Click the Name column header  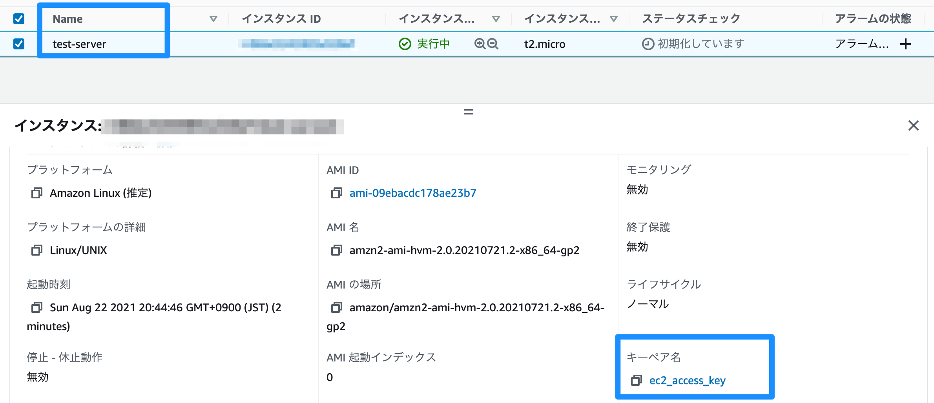tap(67, 19)
